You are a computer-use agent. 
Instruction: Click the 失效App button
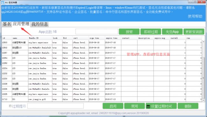pyautogui.click(x=172, y=31)
